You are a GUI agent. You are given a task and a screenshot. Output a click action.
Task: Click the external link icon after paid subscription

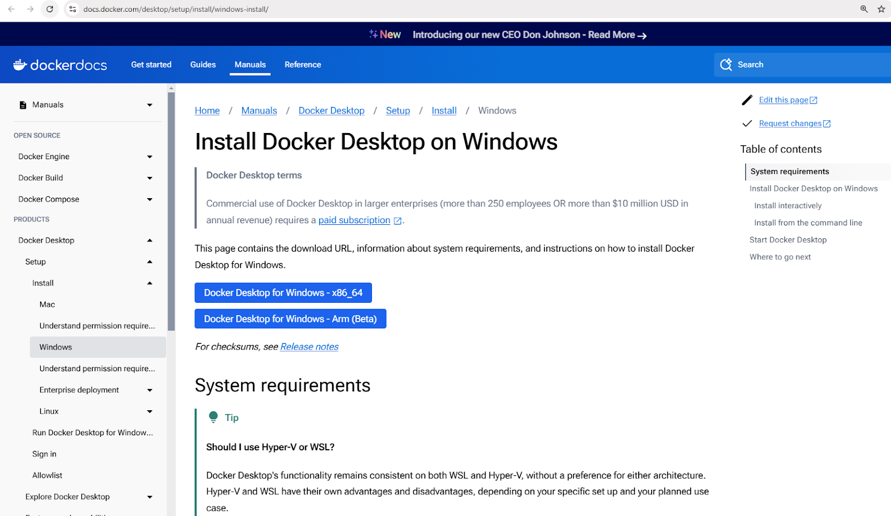pos(398,221)
